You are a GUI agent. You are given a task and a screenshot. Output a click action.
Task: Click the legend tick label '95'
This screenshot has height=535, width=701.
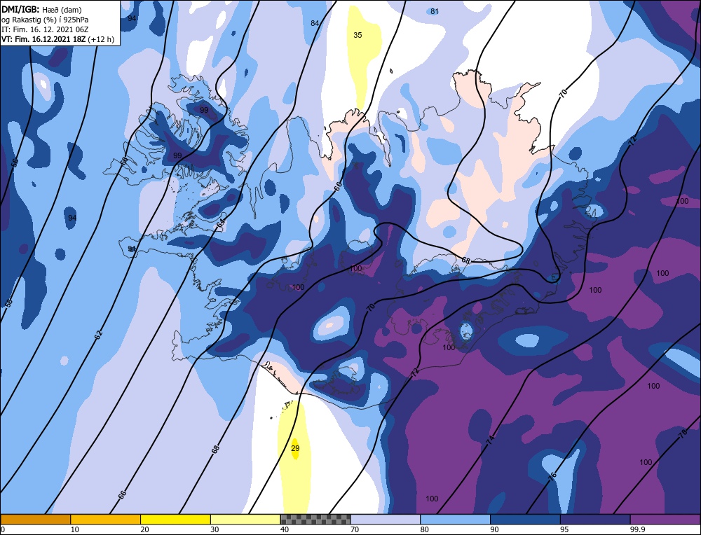coord(564,529)
